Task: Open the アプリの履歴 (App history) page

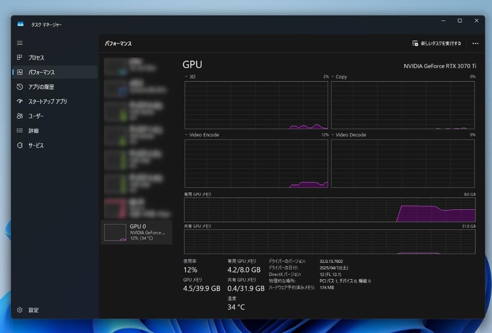Action: coord(19,87)
